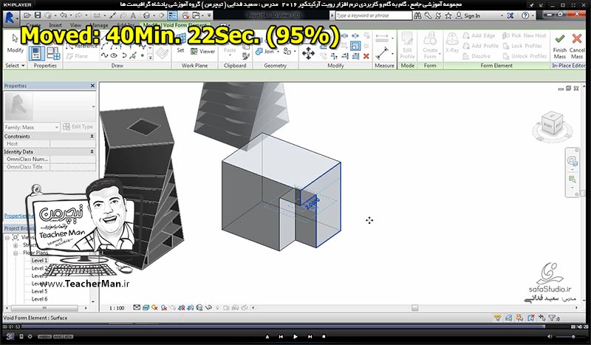Click the OmniClass Title value field
The width and height of the screenshot is (591, 345).
72,167
